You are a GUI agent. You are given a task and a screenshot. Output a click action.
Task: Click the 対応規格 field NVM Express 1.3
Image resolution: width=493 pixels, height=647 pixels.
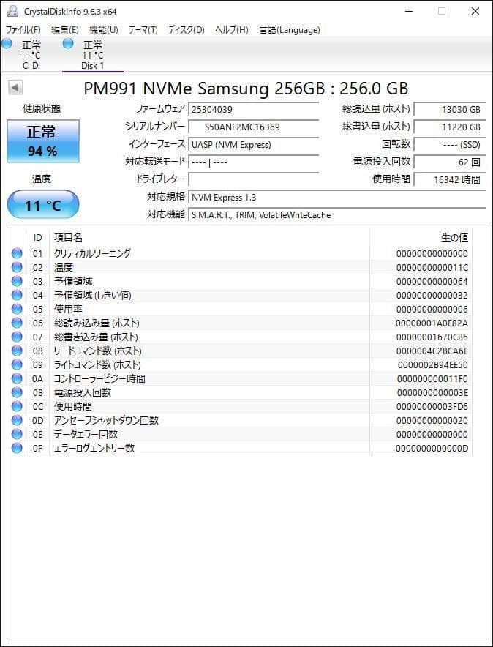336,197
